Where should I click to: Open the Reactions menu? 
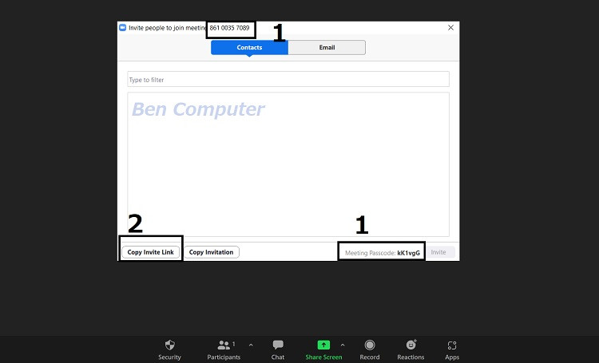coord(411,349)
